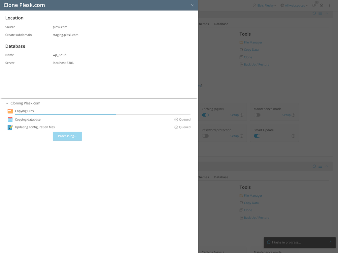Click the help icon beside Smart Update
Screen dimensions: 338x253
293,136
